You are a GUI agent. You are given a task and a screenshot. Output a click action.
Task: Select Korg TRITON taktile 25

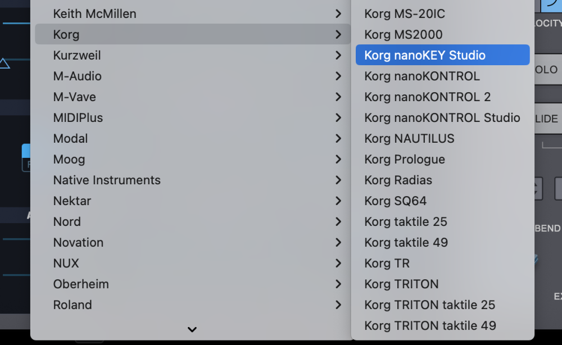click(429, 305)
